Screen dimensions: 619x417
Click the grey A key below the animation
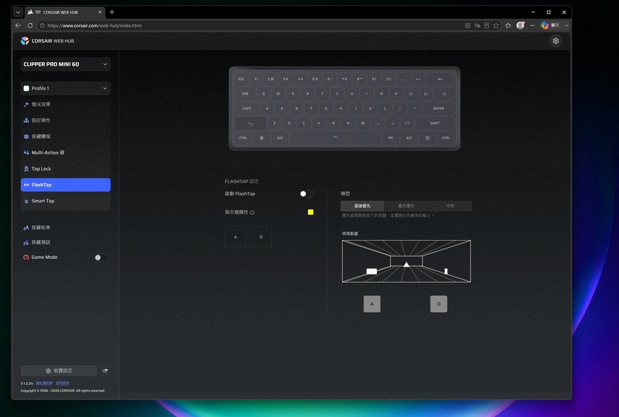pos(372,304)
